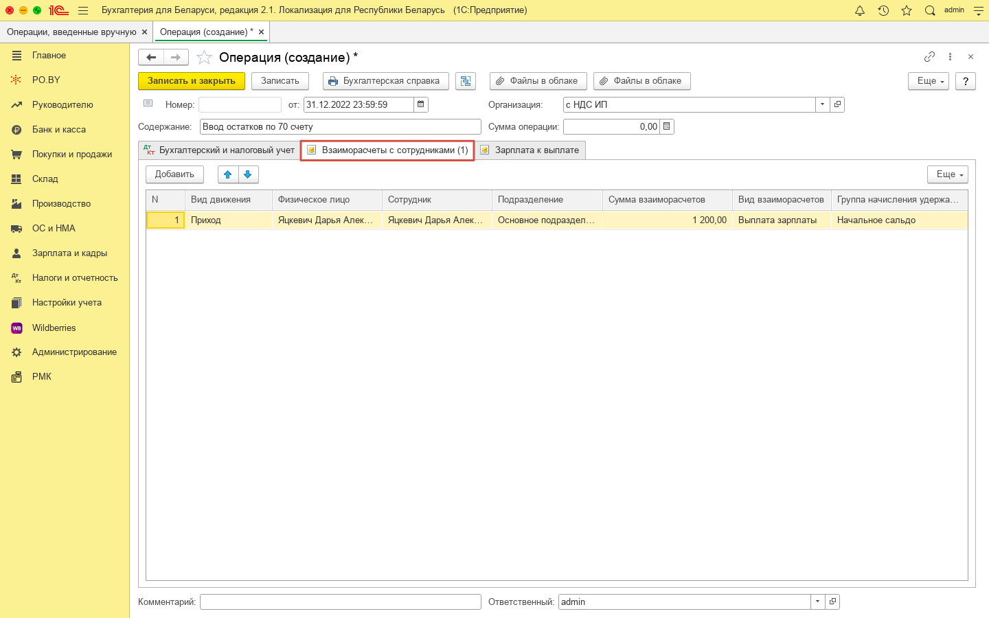Click the calendar icon beside the date field
Screen dimensions: 989x618
click(x=421, y=104)
